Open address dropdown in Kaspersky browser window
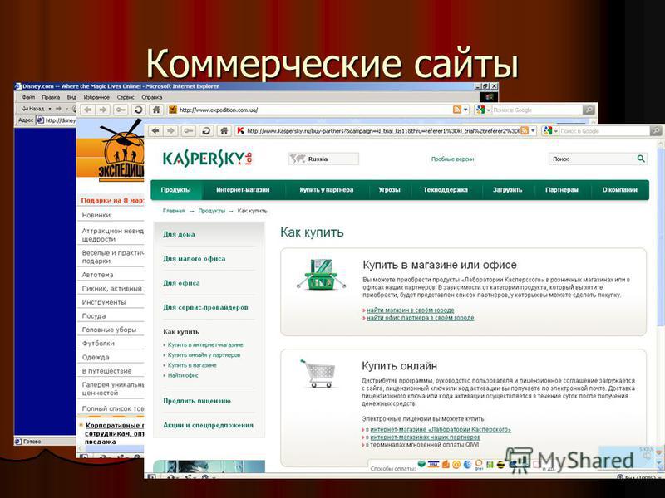This screenshot has width=665, height=498. click(534, 131)
